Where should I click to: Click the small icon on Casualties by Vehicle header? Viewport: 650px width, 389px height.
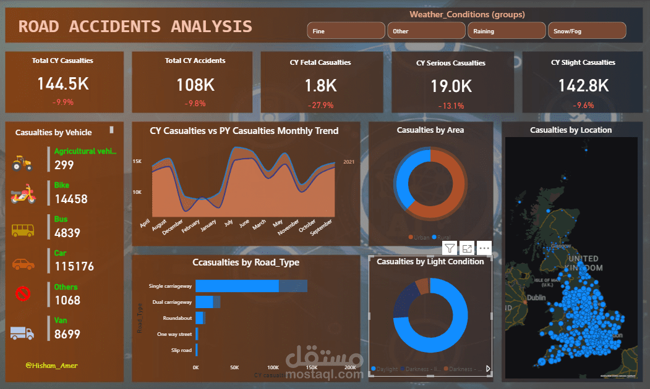click(x=112, y=130)
